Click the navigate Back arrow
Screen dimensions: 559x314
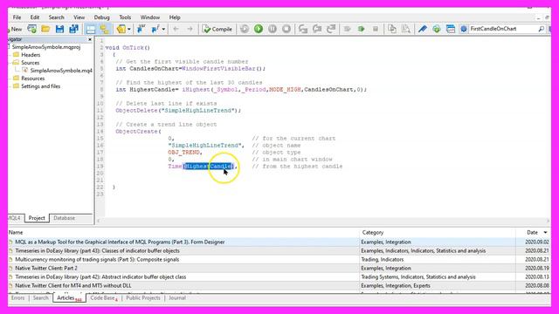176,29
